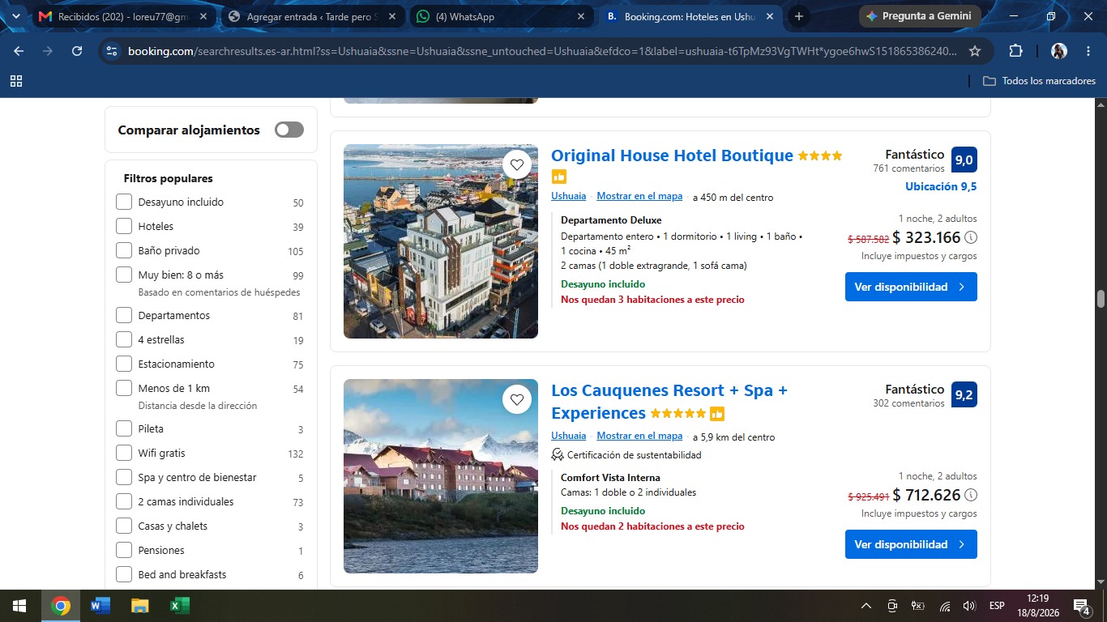The image size is (1107, 622).
Task: View site information icon in address bar
Action: 112,51
